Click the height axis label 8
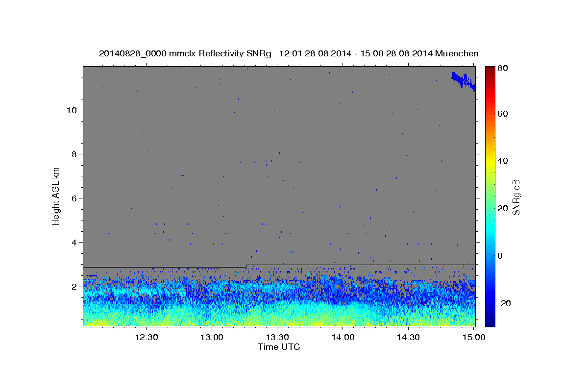The image size is (588, 392). point(75,154)
